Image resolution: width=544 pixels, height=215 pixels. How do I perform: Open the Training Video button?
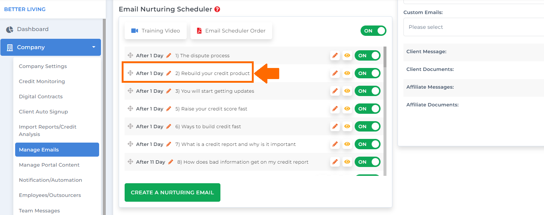156,31
